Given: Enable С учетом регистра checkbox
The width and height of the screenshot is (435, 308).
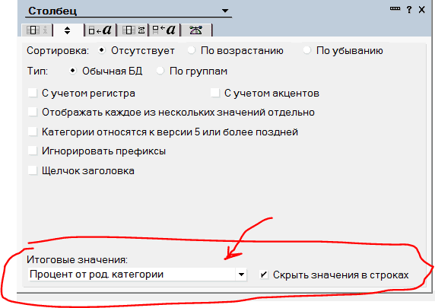Looking at the screenshot, I should 33,93.
